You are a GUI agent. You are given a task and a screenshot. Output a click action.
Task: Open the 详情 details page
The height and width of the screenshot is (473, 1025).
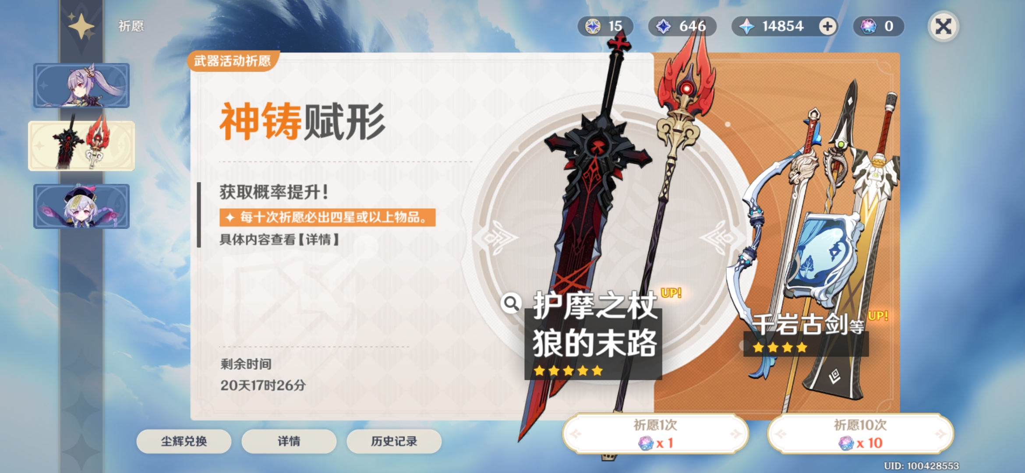(x=289, y=441)
